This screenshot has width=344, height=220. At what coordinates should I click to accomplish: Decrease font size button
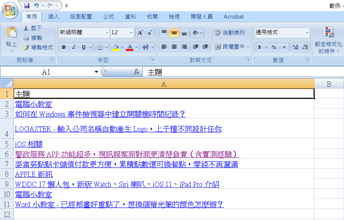pos(150,33)
